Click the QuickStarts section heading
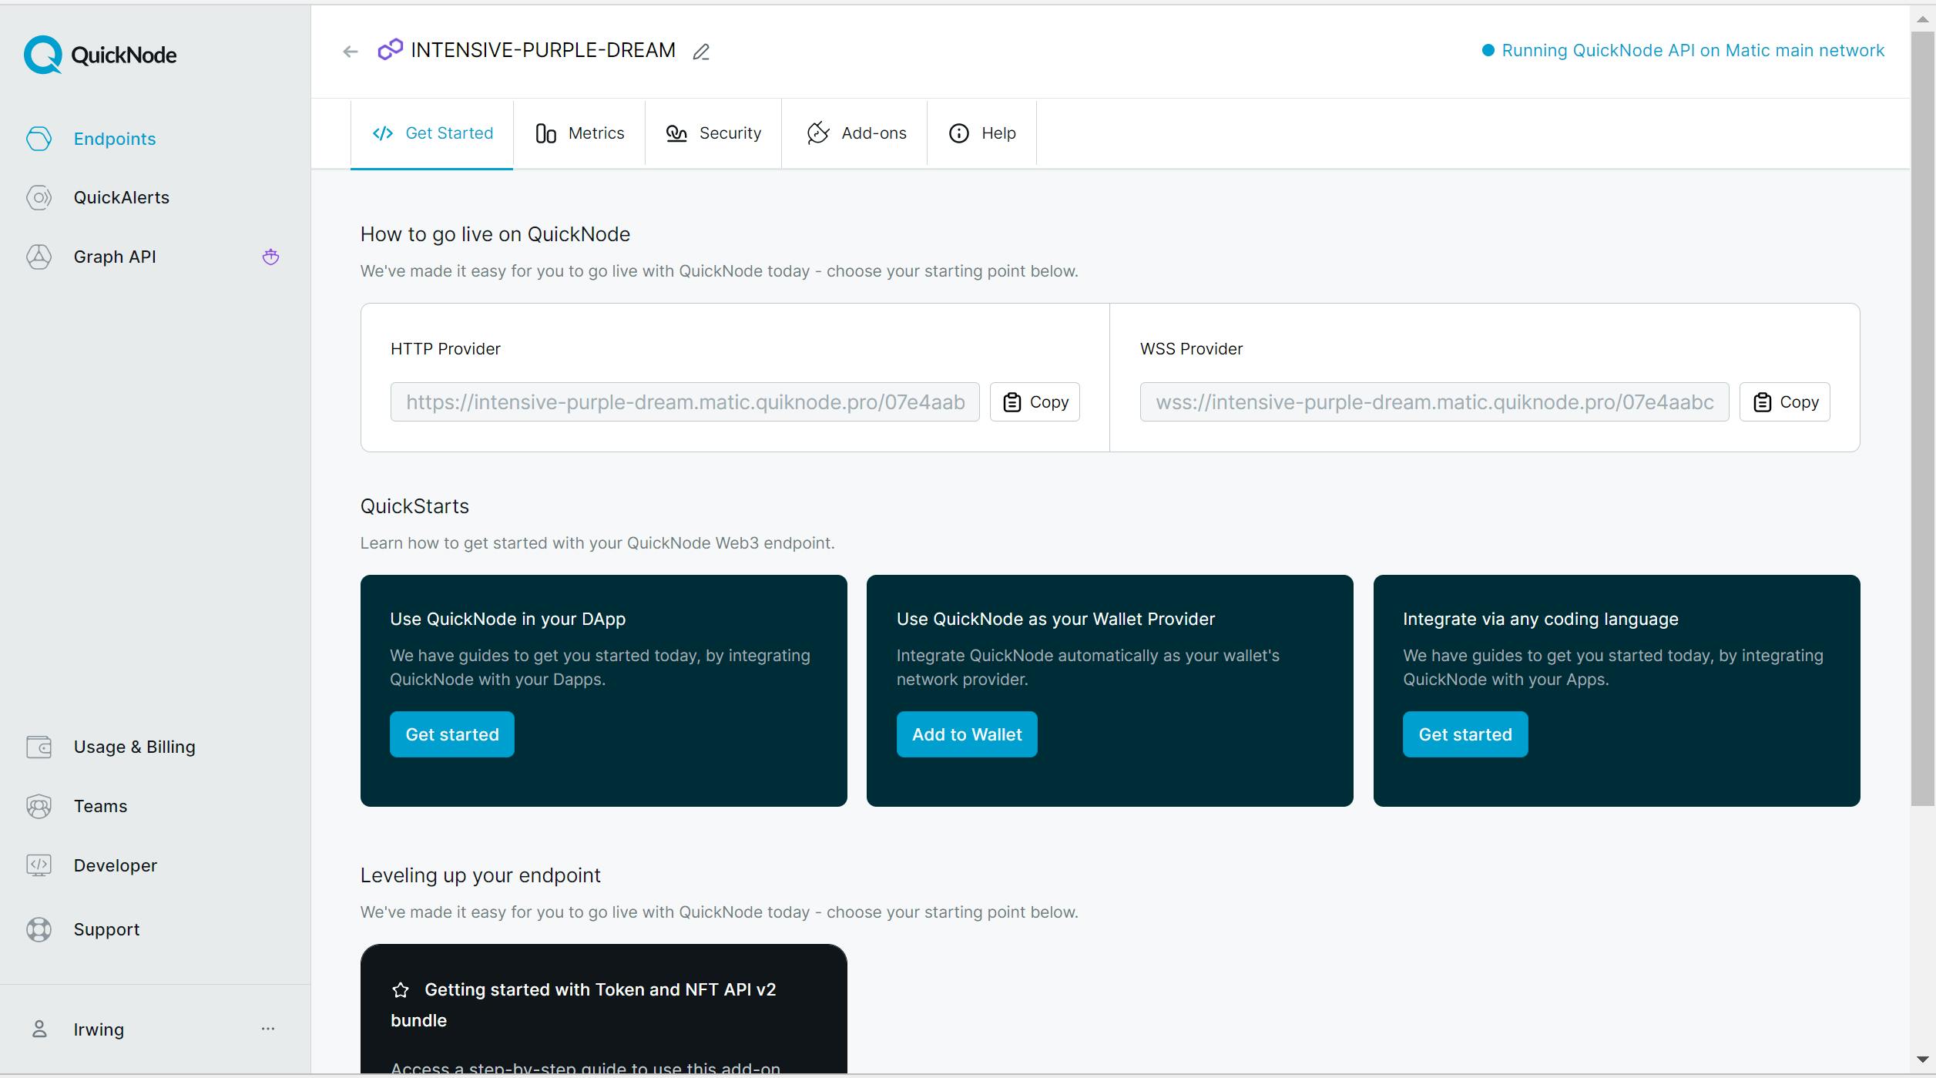Screen dimensions: 1936x1078 point(414,506)
